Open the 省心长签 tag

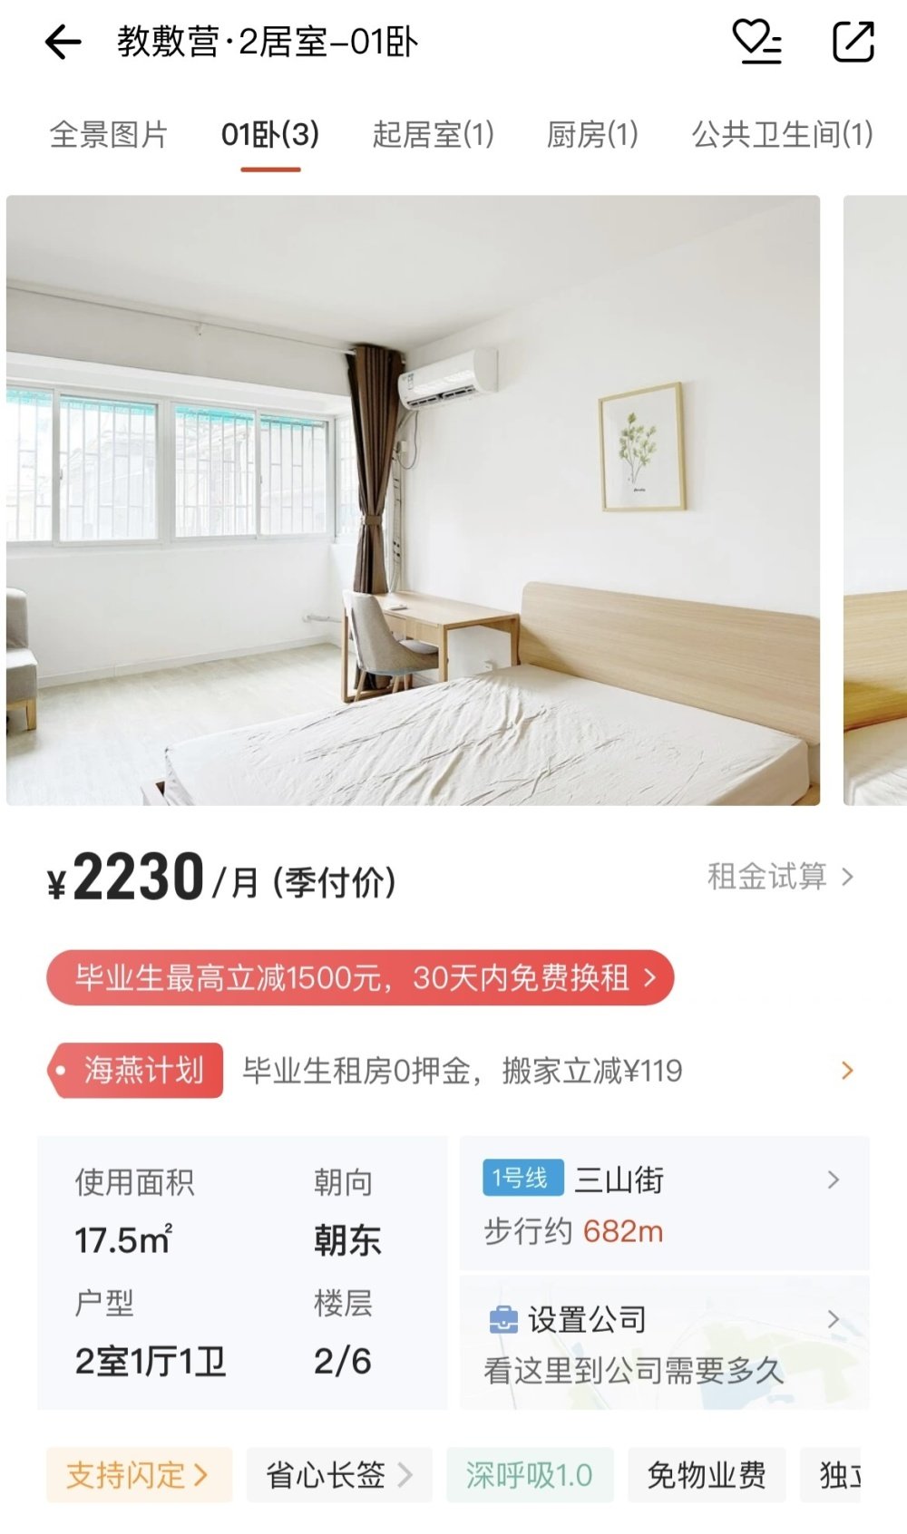339,1475
